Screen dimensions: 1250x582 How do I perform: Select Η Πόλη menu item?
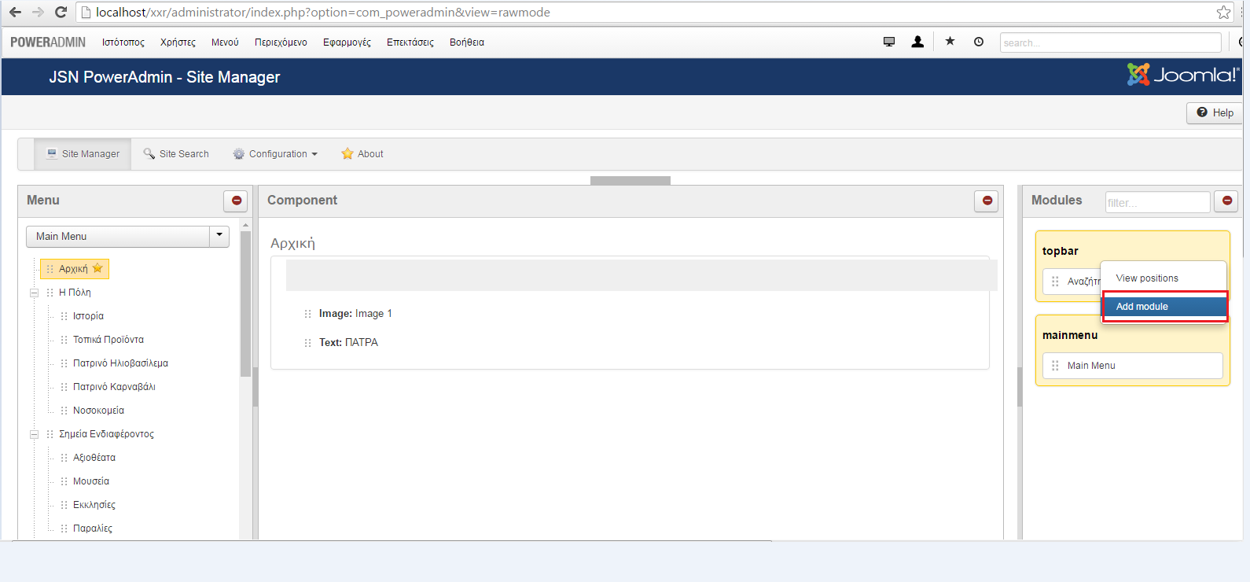(x=75, y=293)
